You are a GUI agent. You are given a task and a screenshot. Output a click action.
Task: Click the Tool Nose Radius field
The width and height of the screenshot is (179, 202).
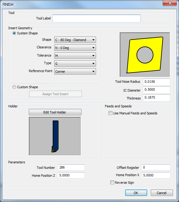click(x=157, y=82)
